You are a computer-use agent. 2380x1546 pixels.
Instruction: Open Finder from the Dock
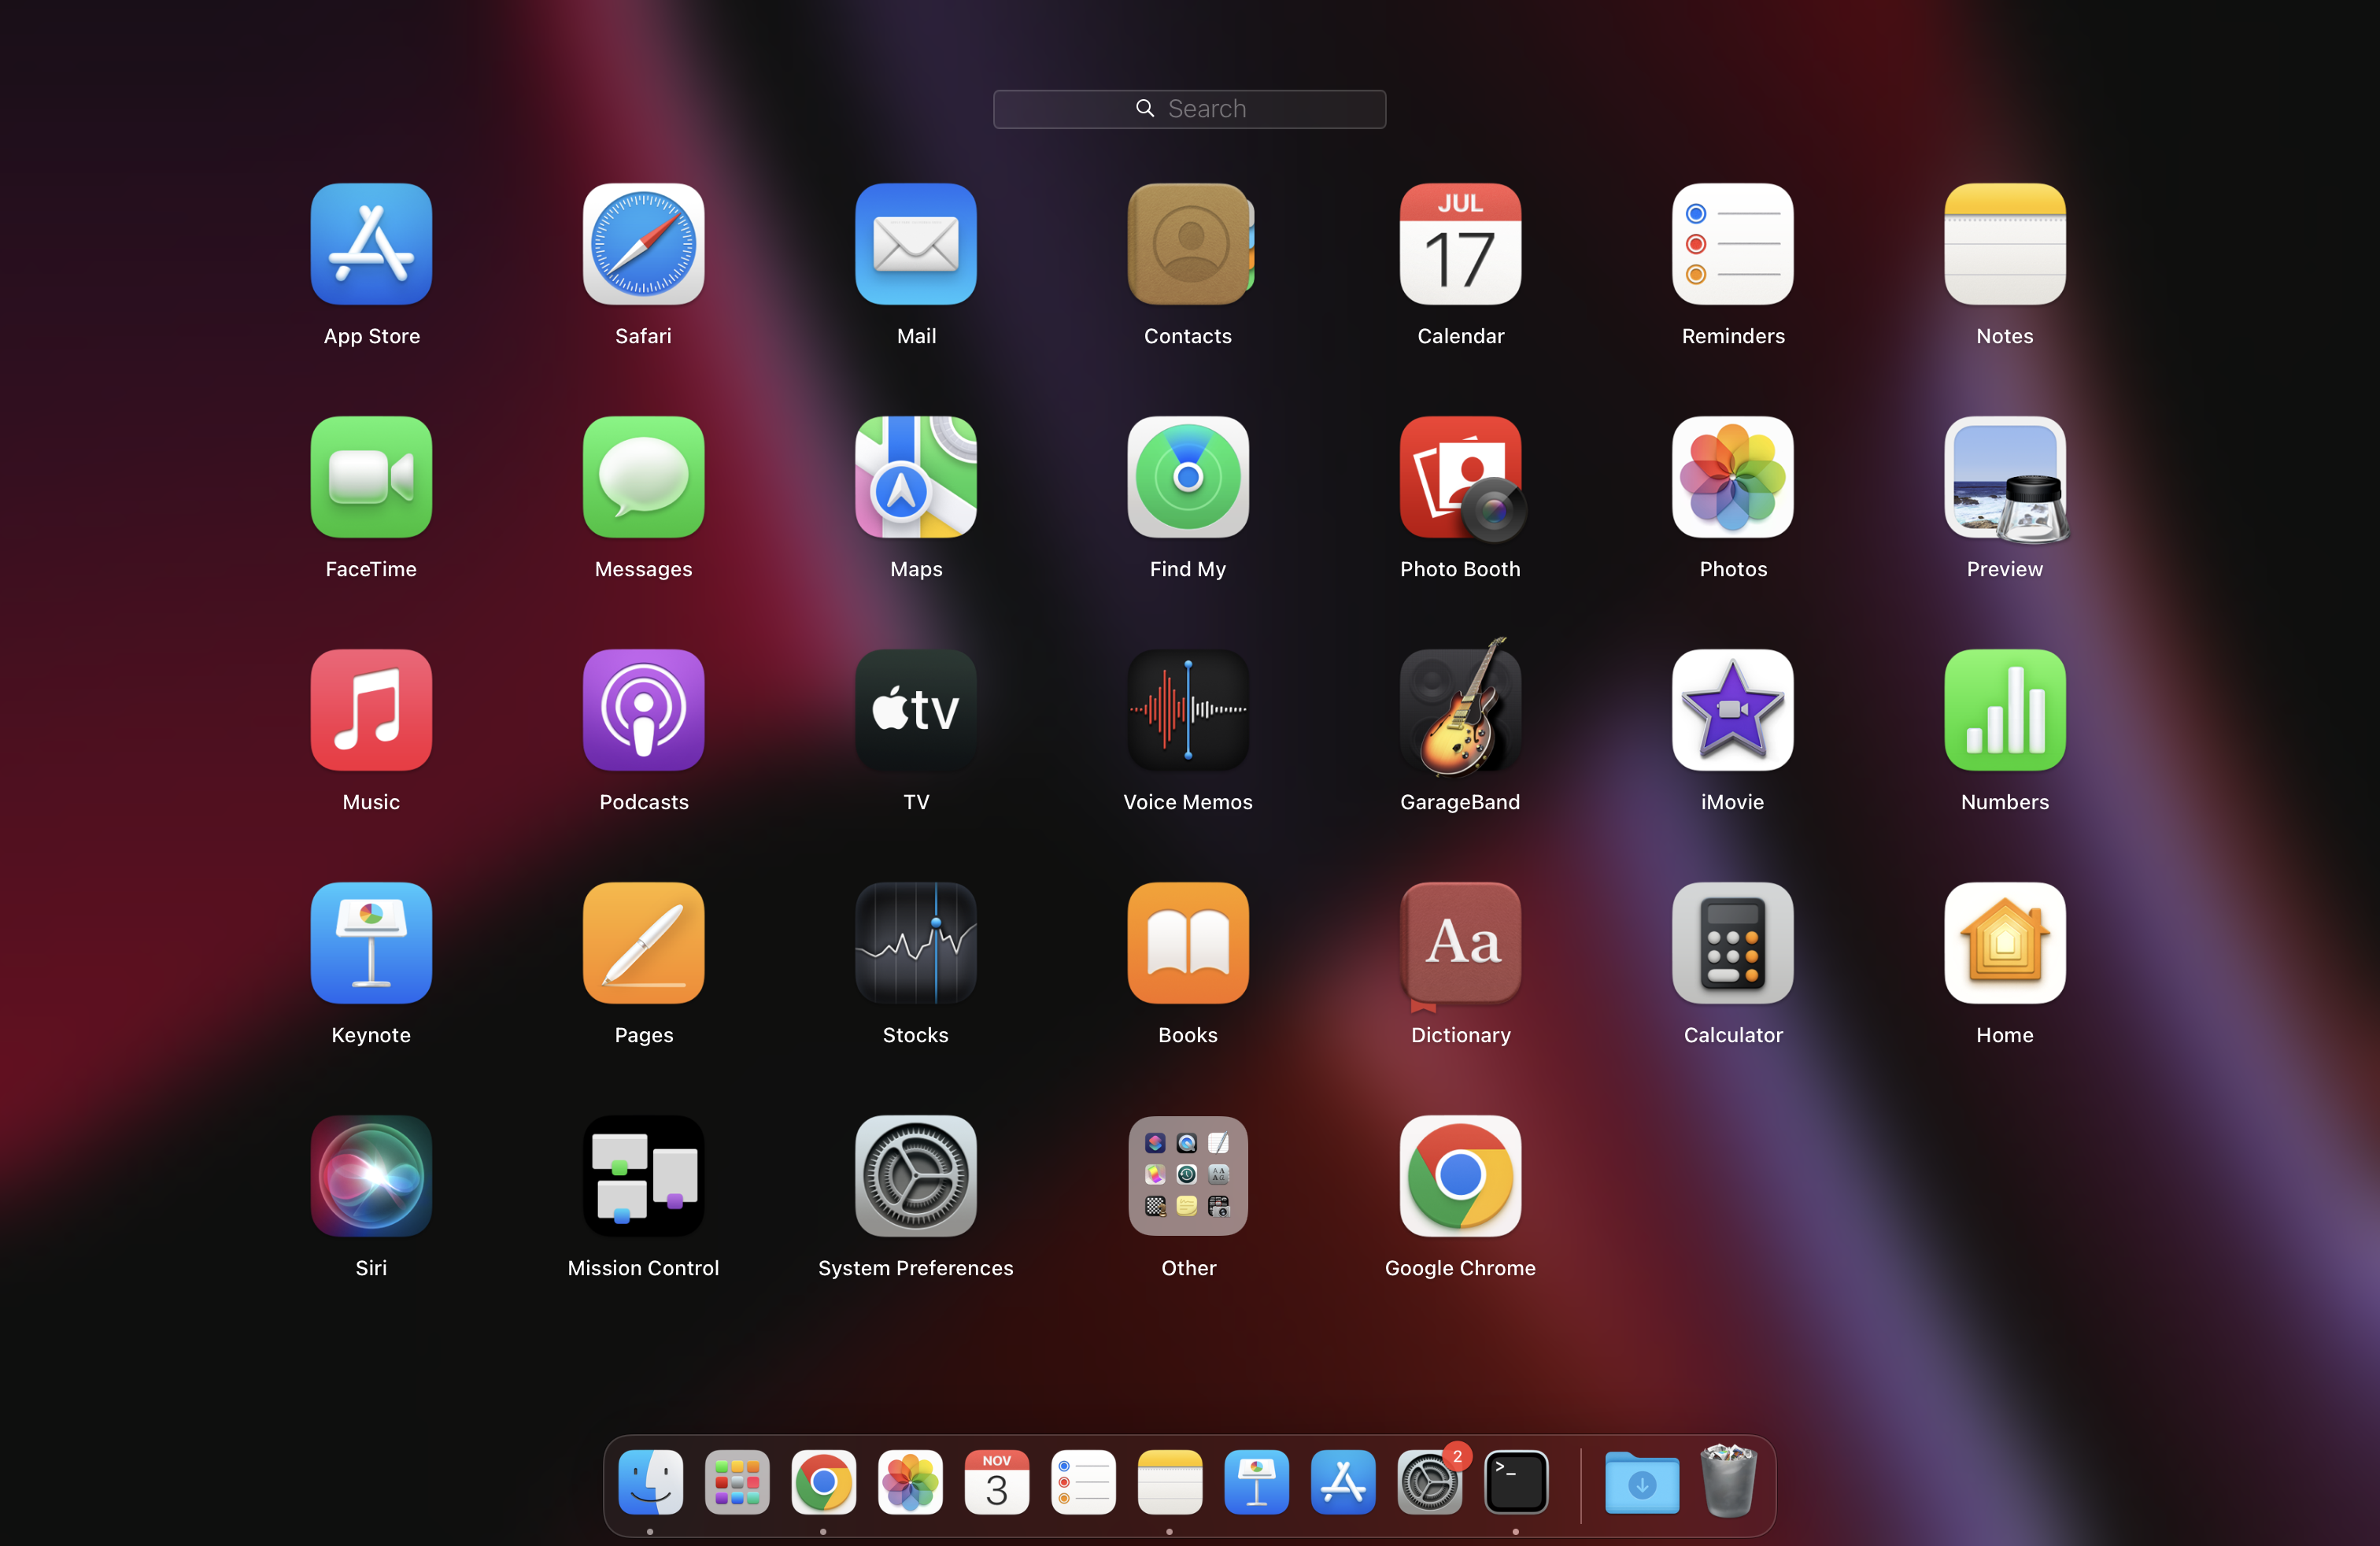click(650, 1482)
